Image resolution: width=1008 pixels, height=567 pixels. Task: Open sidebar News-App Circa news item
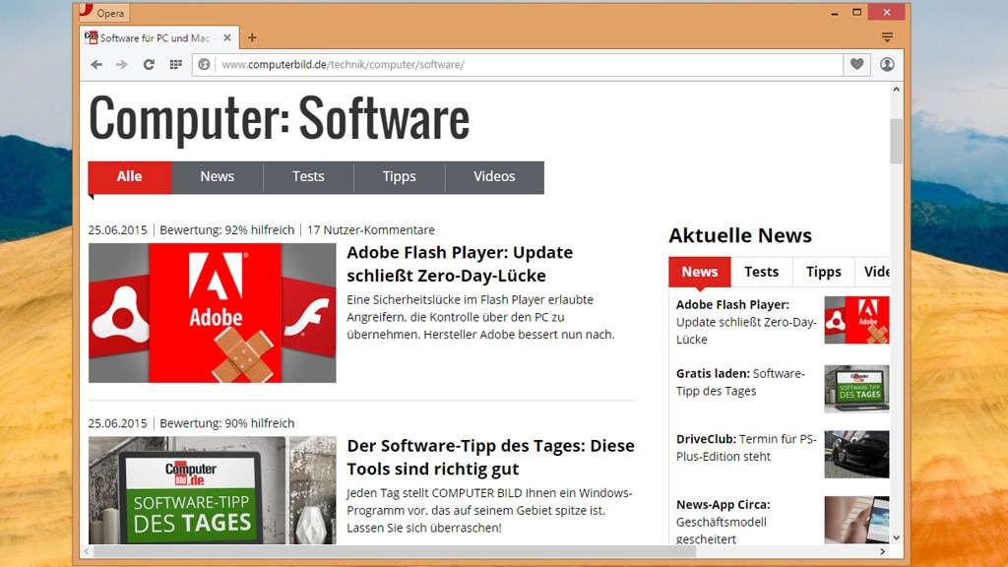click(x=724, y=522)
